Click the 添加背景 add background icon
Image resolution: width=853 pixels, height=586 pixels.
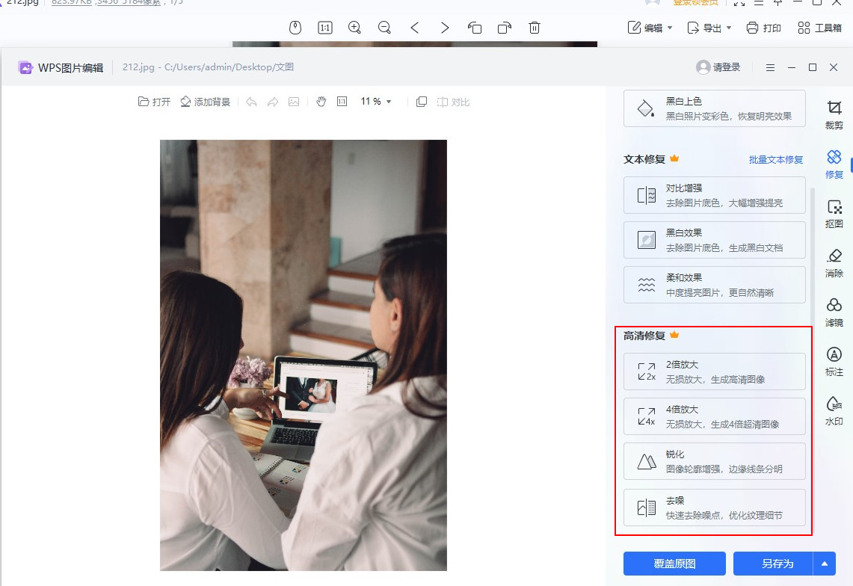205,102
